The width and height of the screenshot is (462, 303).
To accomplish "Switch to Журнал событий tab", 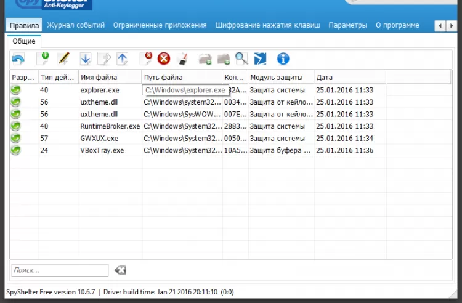I will pos(76,25).
